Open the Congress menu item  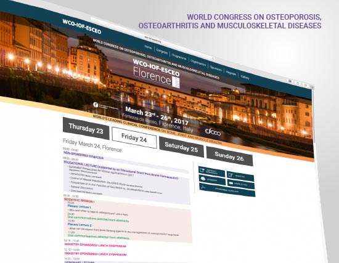[x=162, y=52]
